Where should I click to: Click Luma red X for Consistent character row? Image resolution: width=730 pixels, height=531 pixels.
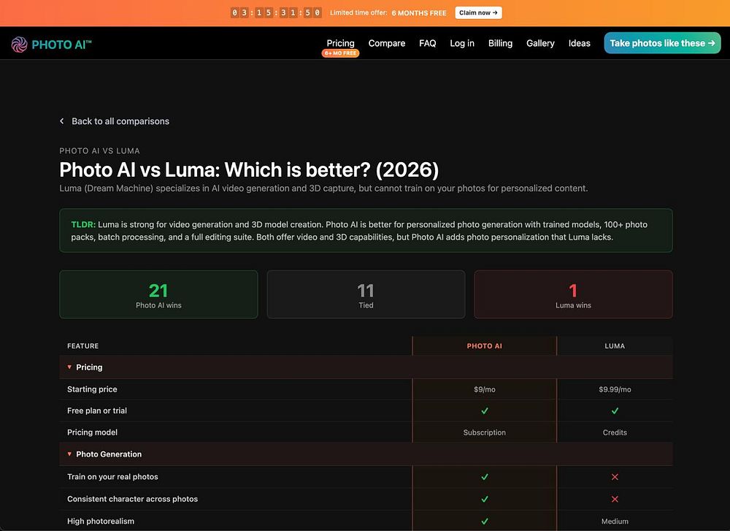pyautogui.click(x=615, y=499)
